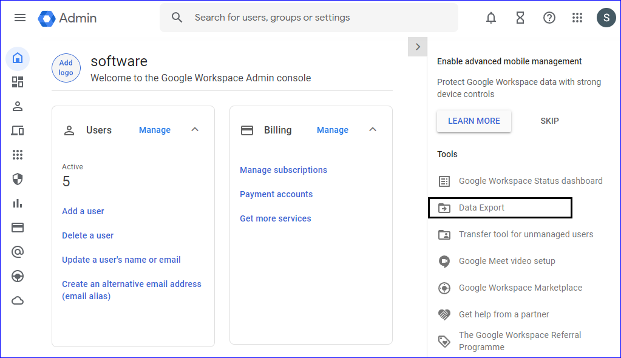
Task: Click Add a user link
Action: coord(83,211)
